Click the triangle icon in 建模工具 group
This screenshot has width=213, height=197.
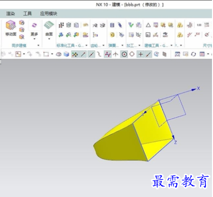click(148, 25)
